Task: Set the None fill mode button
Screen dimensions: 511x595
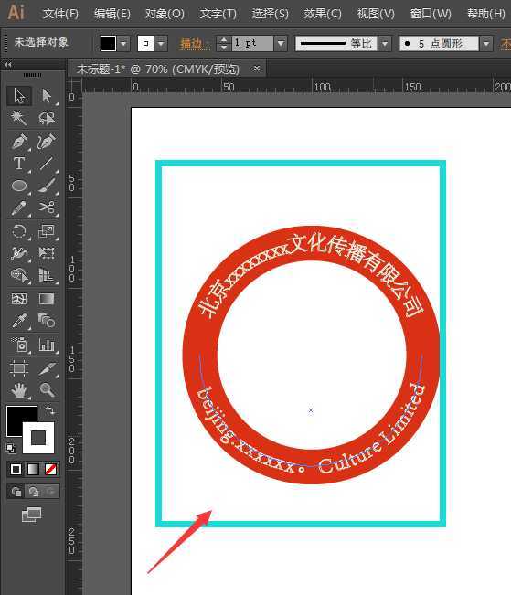Action: click(51, 470)
